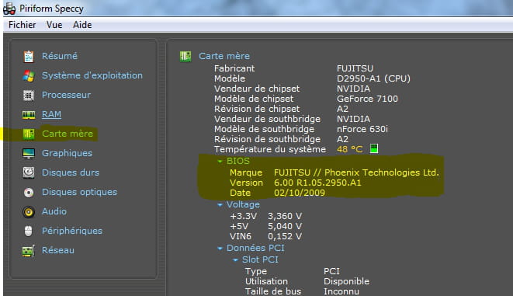Screen dimensions: 513x296
Task: Click the Audio speaker icon
Action: pyautogui.click(x=29, y=212)
